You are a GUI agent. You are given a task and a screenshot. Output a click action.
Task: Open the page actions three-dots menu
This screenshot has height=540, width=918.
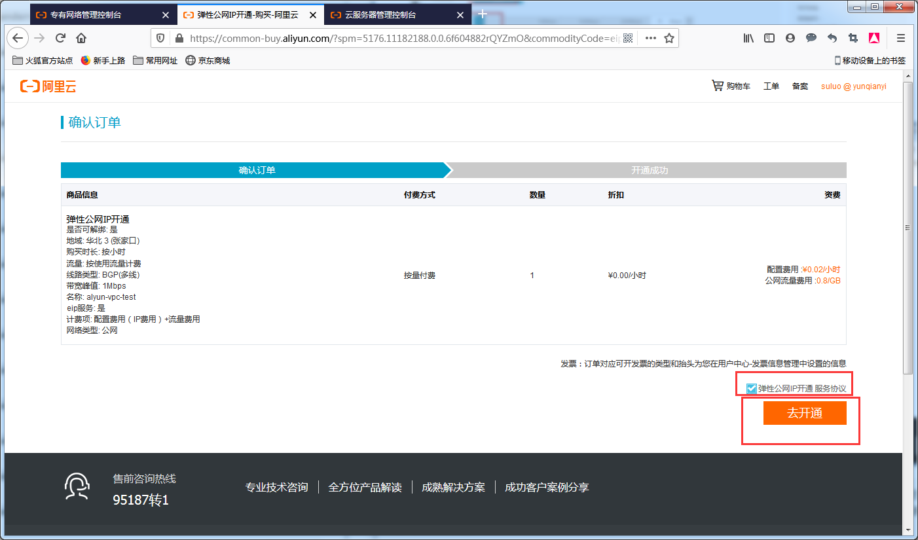pos(650,38)
